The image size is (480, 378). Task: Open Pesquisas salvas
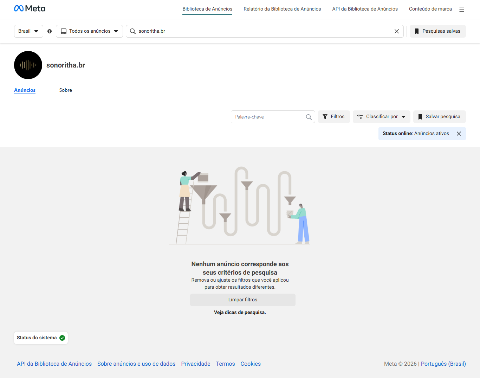coord(438,31)
